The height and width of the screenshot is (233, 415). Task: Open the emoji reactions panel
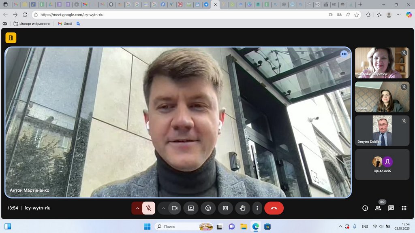[208, 208]
